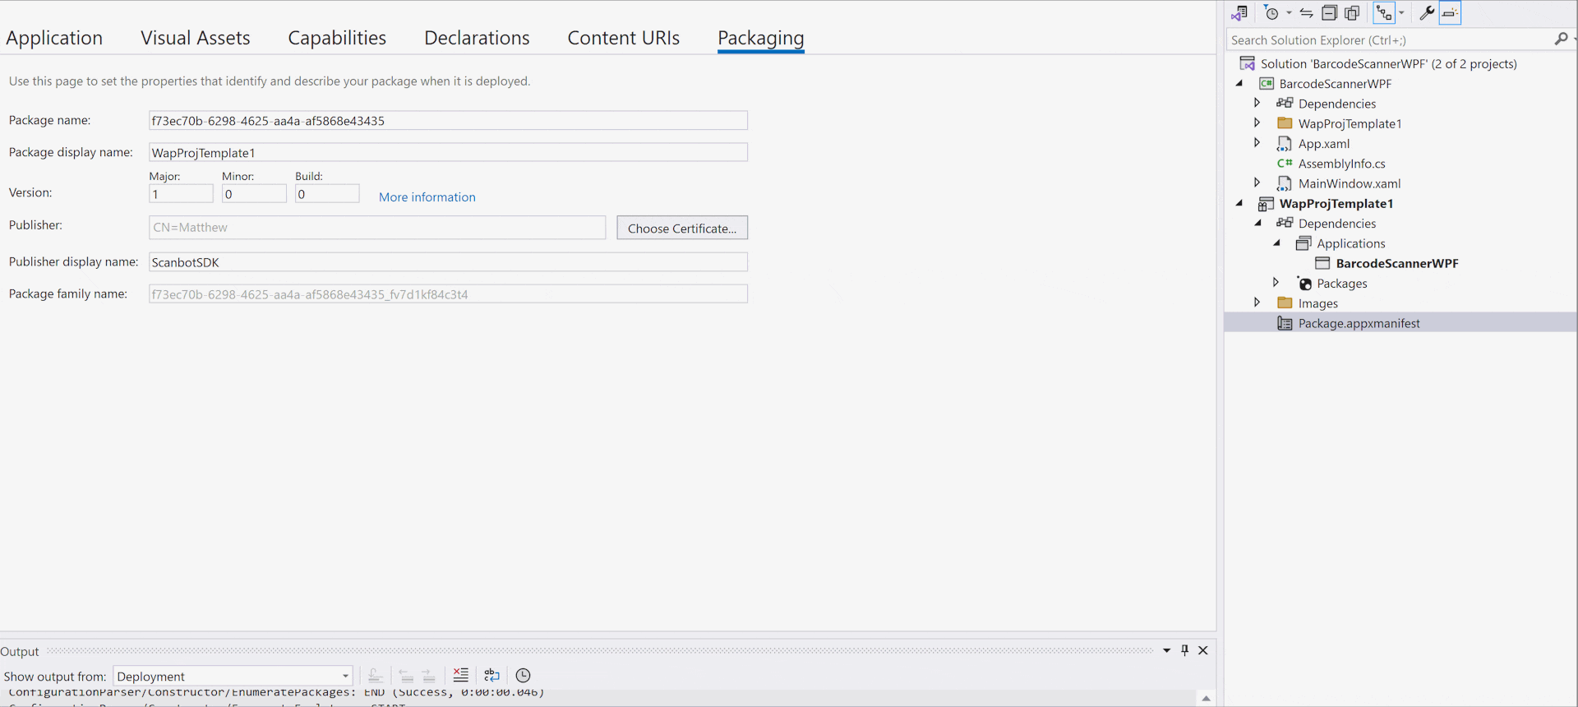Open the Visual Assets tab
Viewport: 1578px width, 707px height.
pyautogui.click(x=196, y=38)
